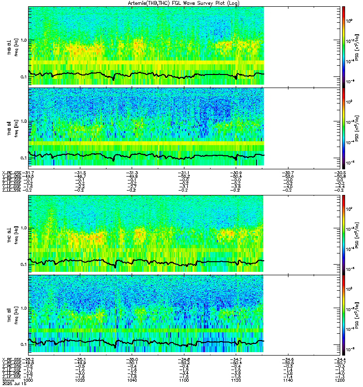Click the 'PSD [nT²/Hz]' label of the bottom color bar
The height and width of the screenshot is (387, 363).
357,315
